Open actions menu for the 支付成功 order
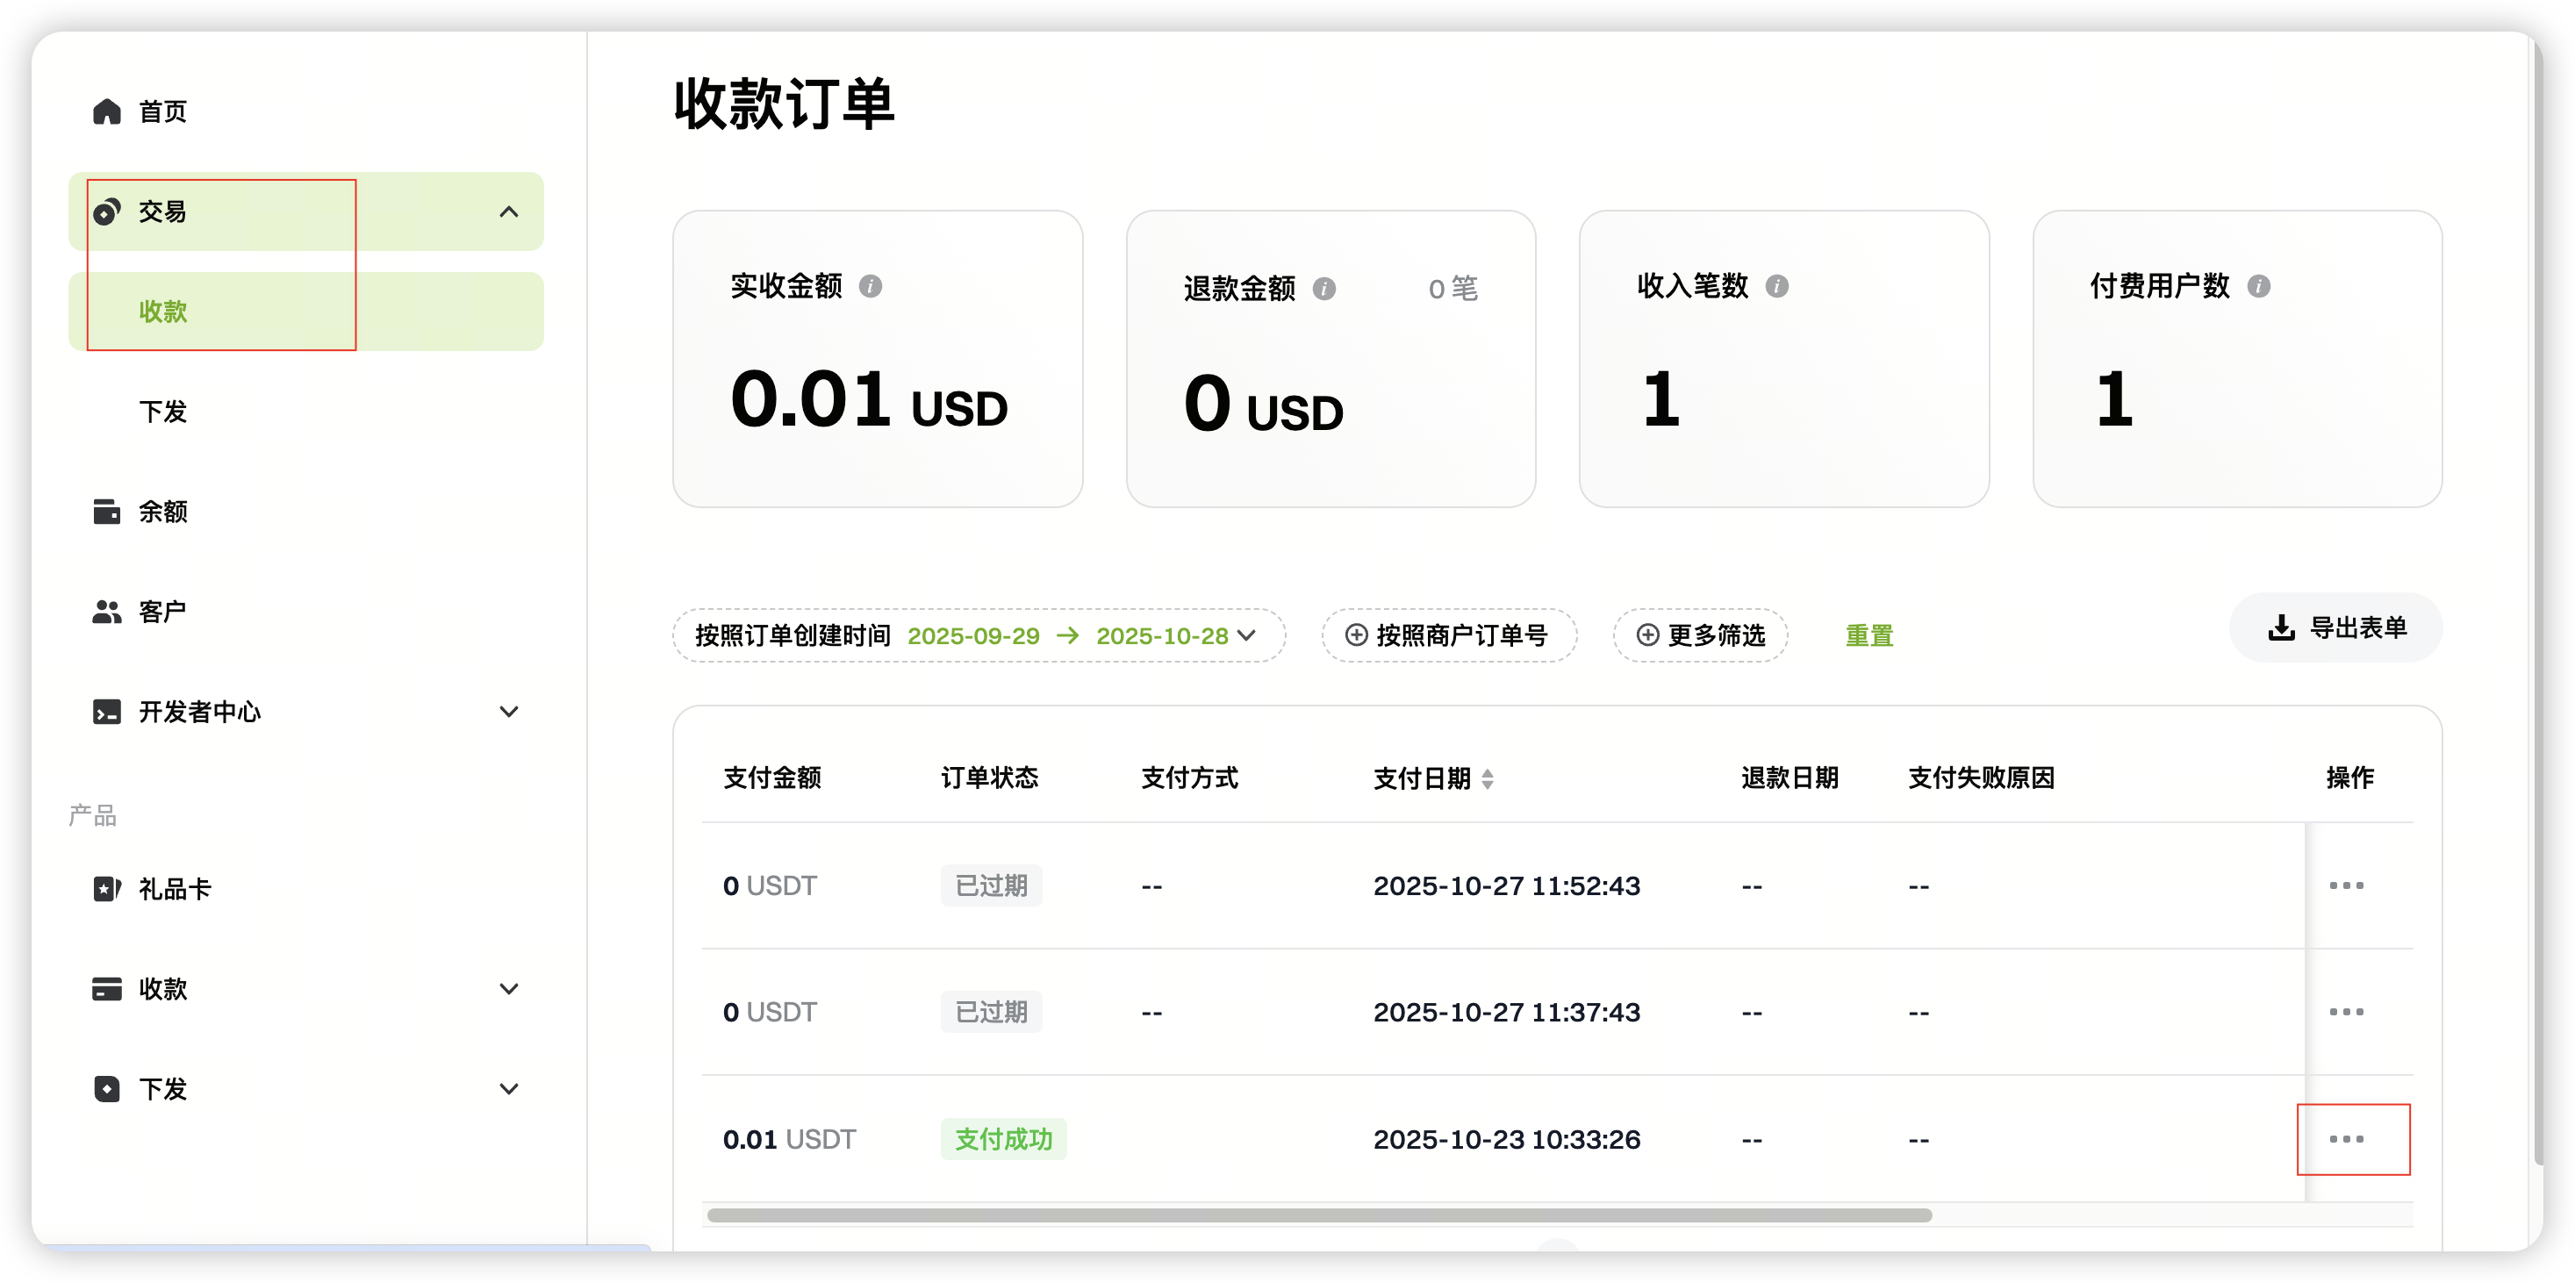Viewport: 2575px width, 1283px height. point(2346,1139)
